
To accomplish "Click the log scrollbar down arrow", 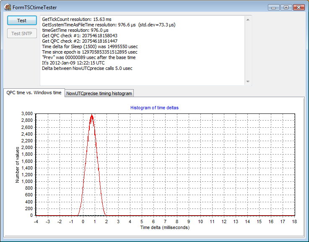I will pyautogui.click(x=248, y=82).
